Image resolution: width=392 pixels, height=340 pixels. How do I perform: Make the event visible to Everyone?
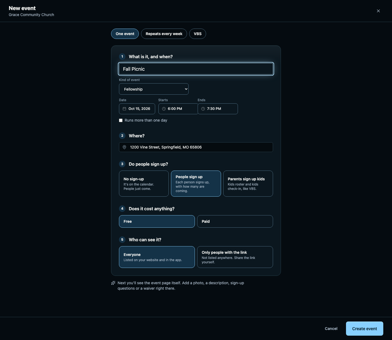[x=157, y=257]
